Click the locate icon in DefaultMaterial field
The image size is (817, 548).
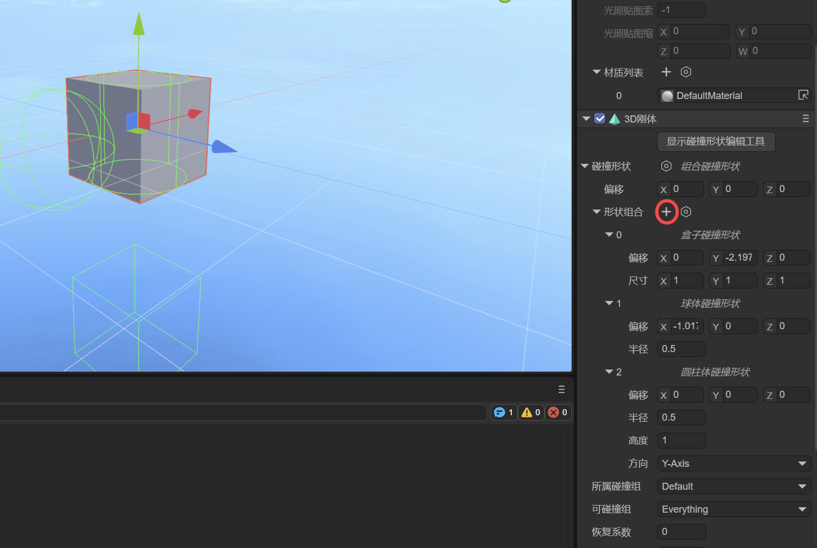[803, 95]
